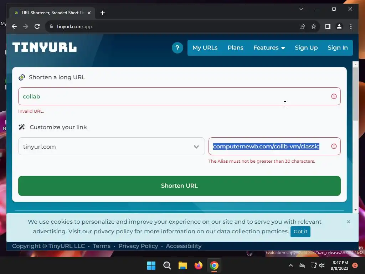
Task: Open the Sign Up page
Action: tap(306, 48)
